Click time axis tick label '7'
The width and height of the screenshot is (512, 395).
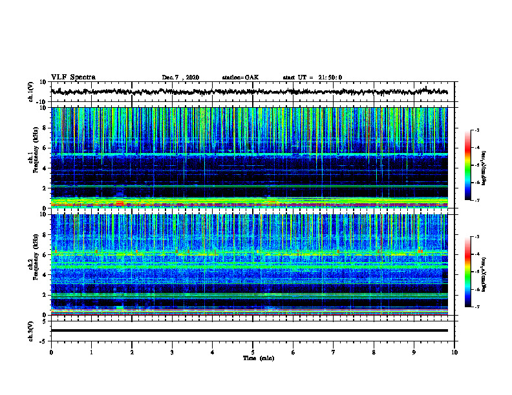point(334,352)
